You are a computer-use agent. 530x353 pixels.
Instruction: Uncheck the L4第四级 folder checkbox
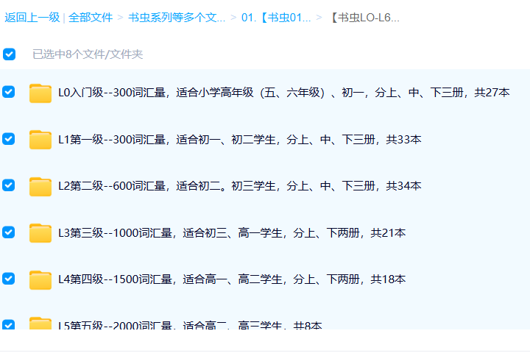(x=9, y=279)
